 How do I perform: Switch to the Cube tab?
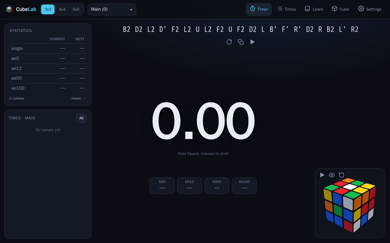[340, 9]
